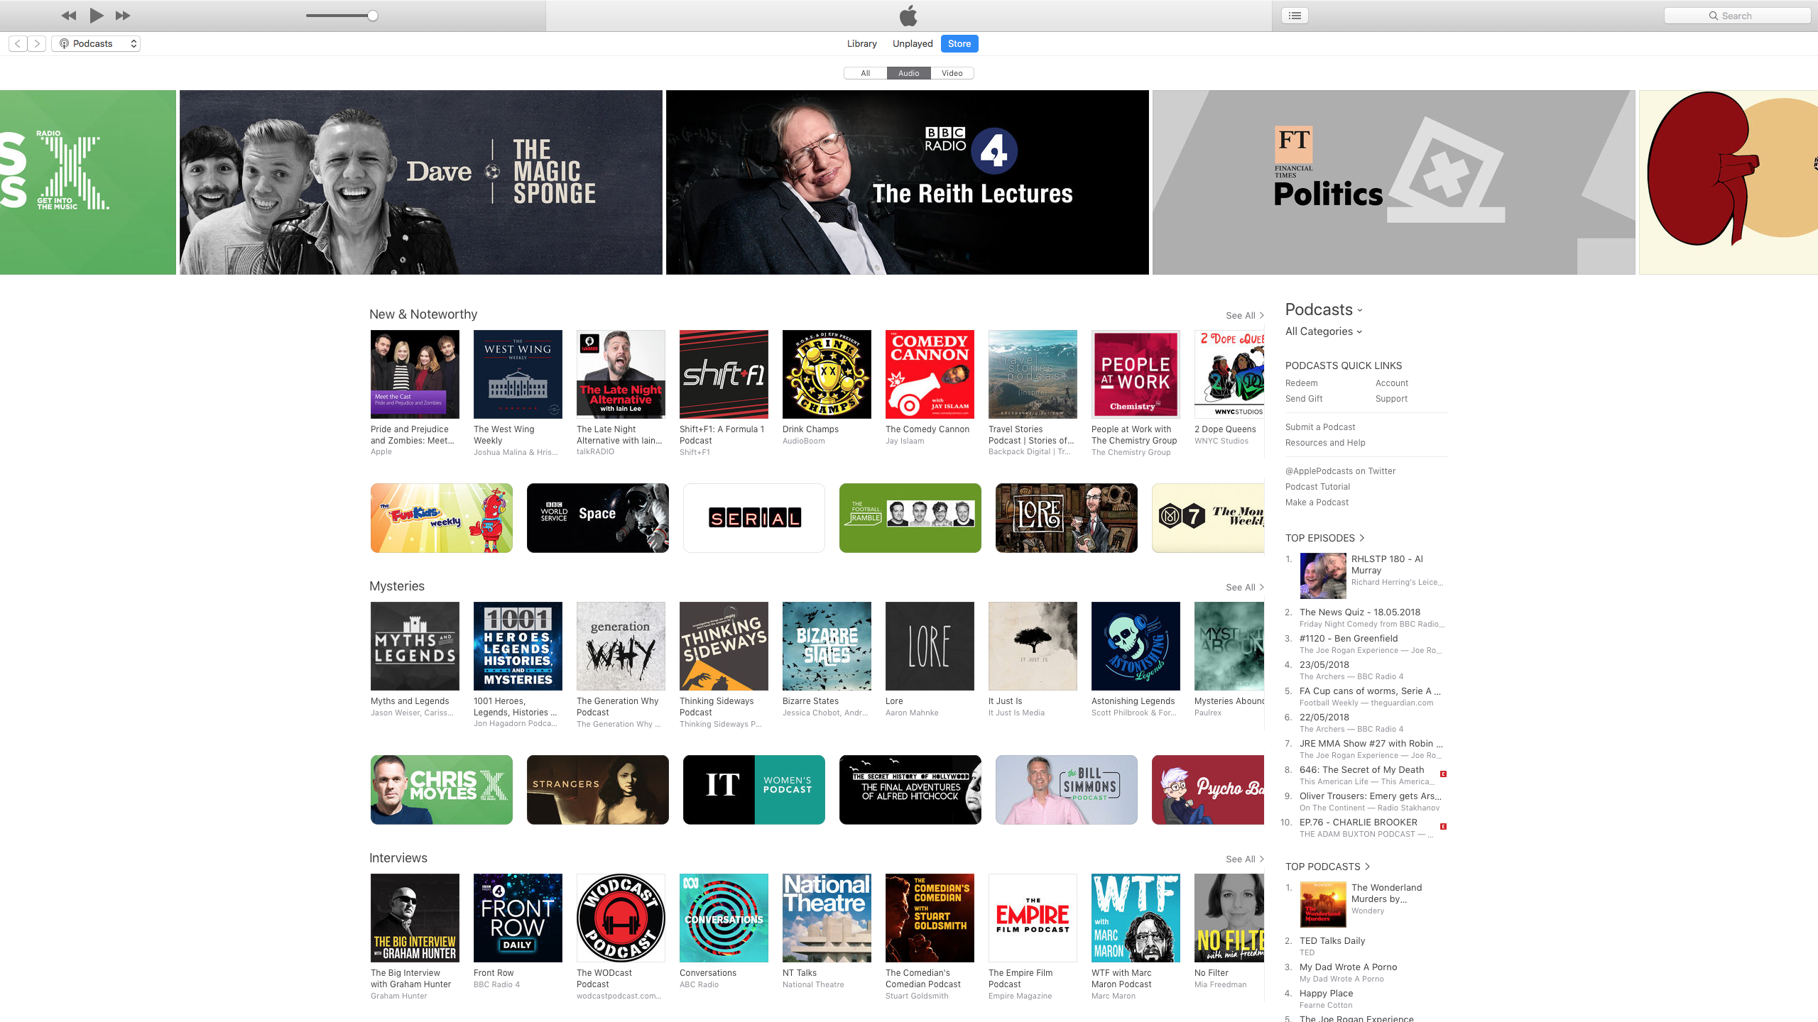Open Myths and Legends artwork

coord(415,646)
